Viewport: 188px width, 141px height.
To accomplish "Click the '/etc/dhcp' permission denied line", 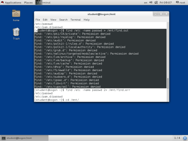I will [64, 67].
